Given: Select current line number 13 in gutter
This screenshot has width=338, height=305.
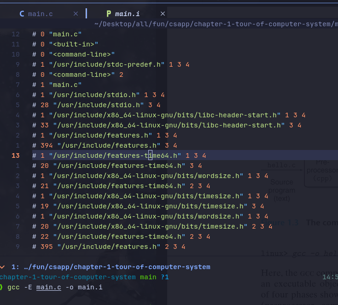Looking at the screenshot, I should coord(16,155).
